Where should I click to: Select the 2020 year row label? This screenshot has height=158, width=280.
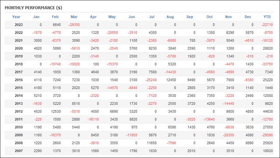click(x=19, y=48)
